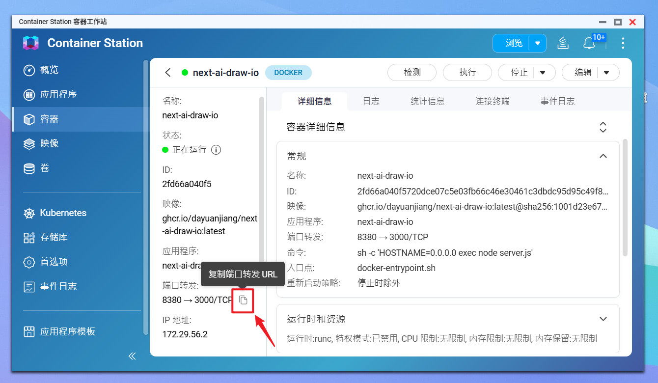Click image name ghcr.io/dayuanjiang in summary panel
Screen dimensions: 658x383
tap(210, 224)
